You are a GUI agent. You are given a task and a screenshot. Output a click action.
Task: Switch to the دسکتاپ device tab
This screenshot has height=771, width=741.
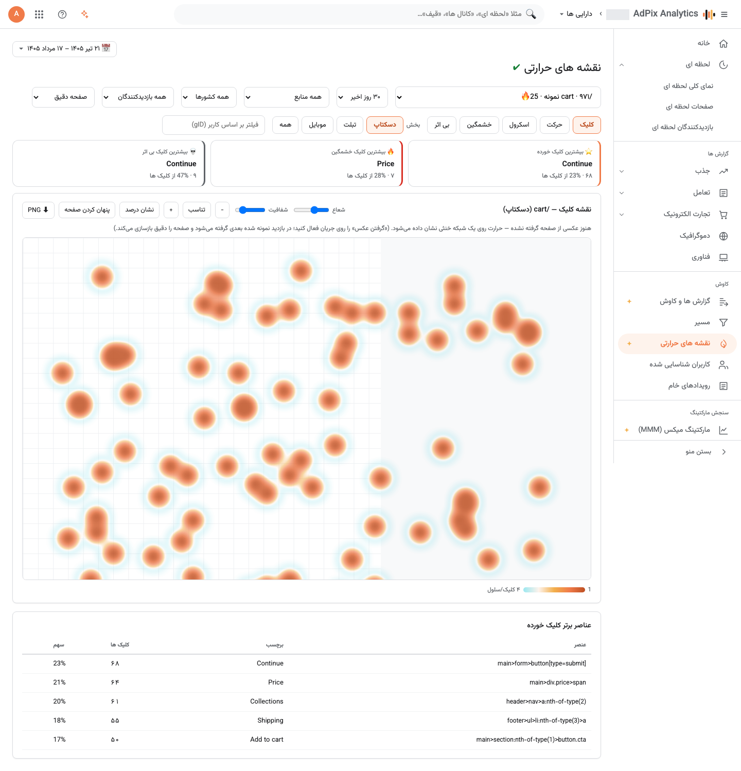(x=385, y=125)
